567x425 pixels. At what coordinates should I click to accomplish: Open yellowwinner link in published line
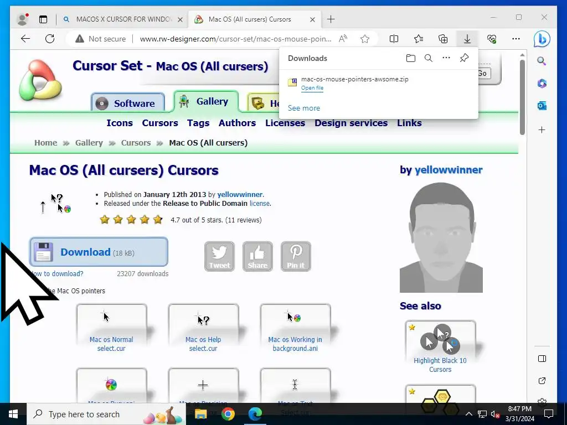tap(240, 194)
